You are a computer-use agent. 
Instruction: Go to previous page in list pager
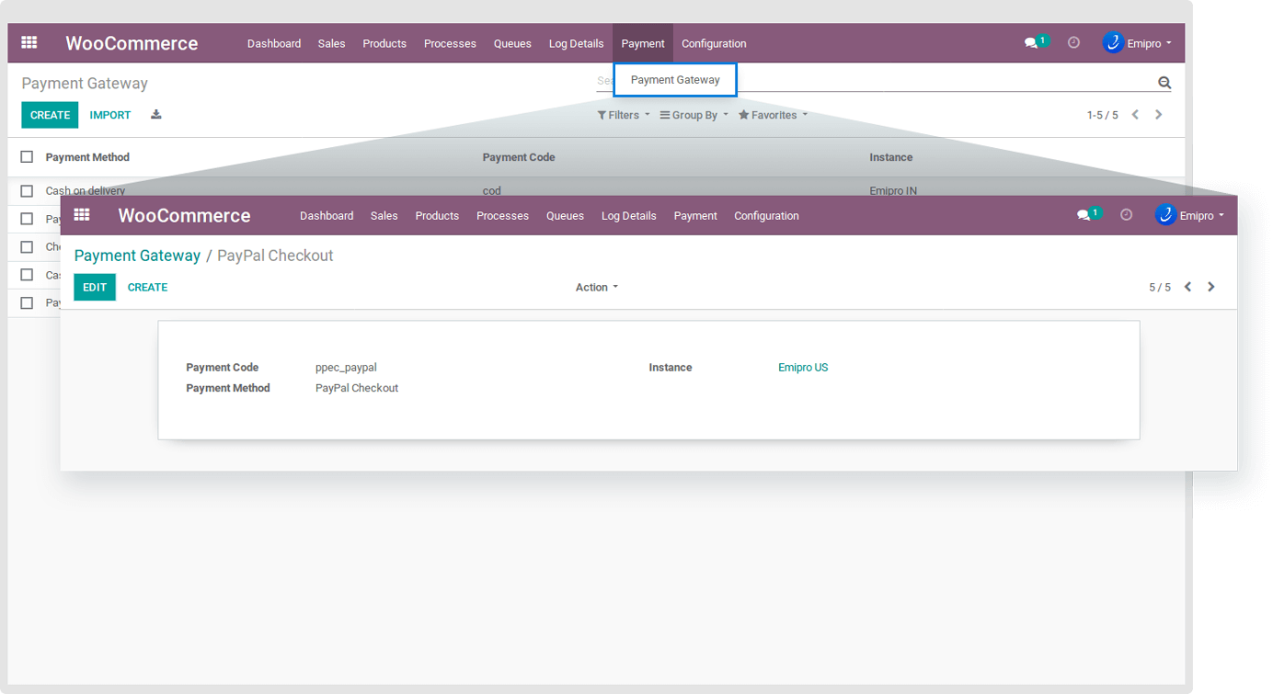tap(1135, 115)
